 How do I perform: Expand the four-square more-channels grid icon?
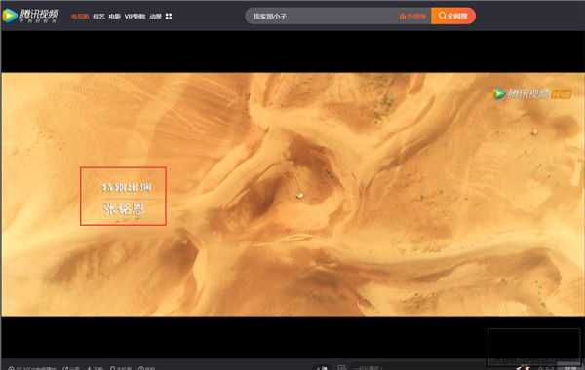coord(169,17)
